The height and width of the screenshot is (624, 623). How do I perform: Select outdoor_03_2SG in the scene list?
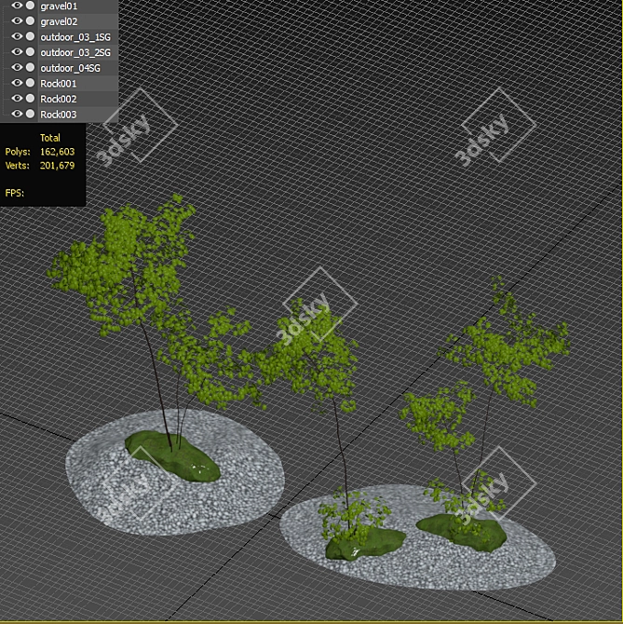coord(75,52)
